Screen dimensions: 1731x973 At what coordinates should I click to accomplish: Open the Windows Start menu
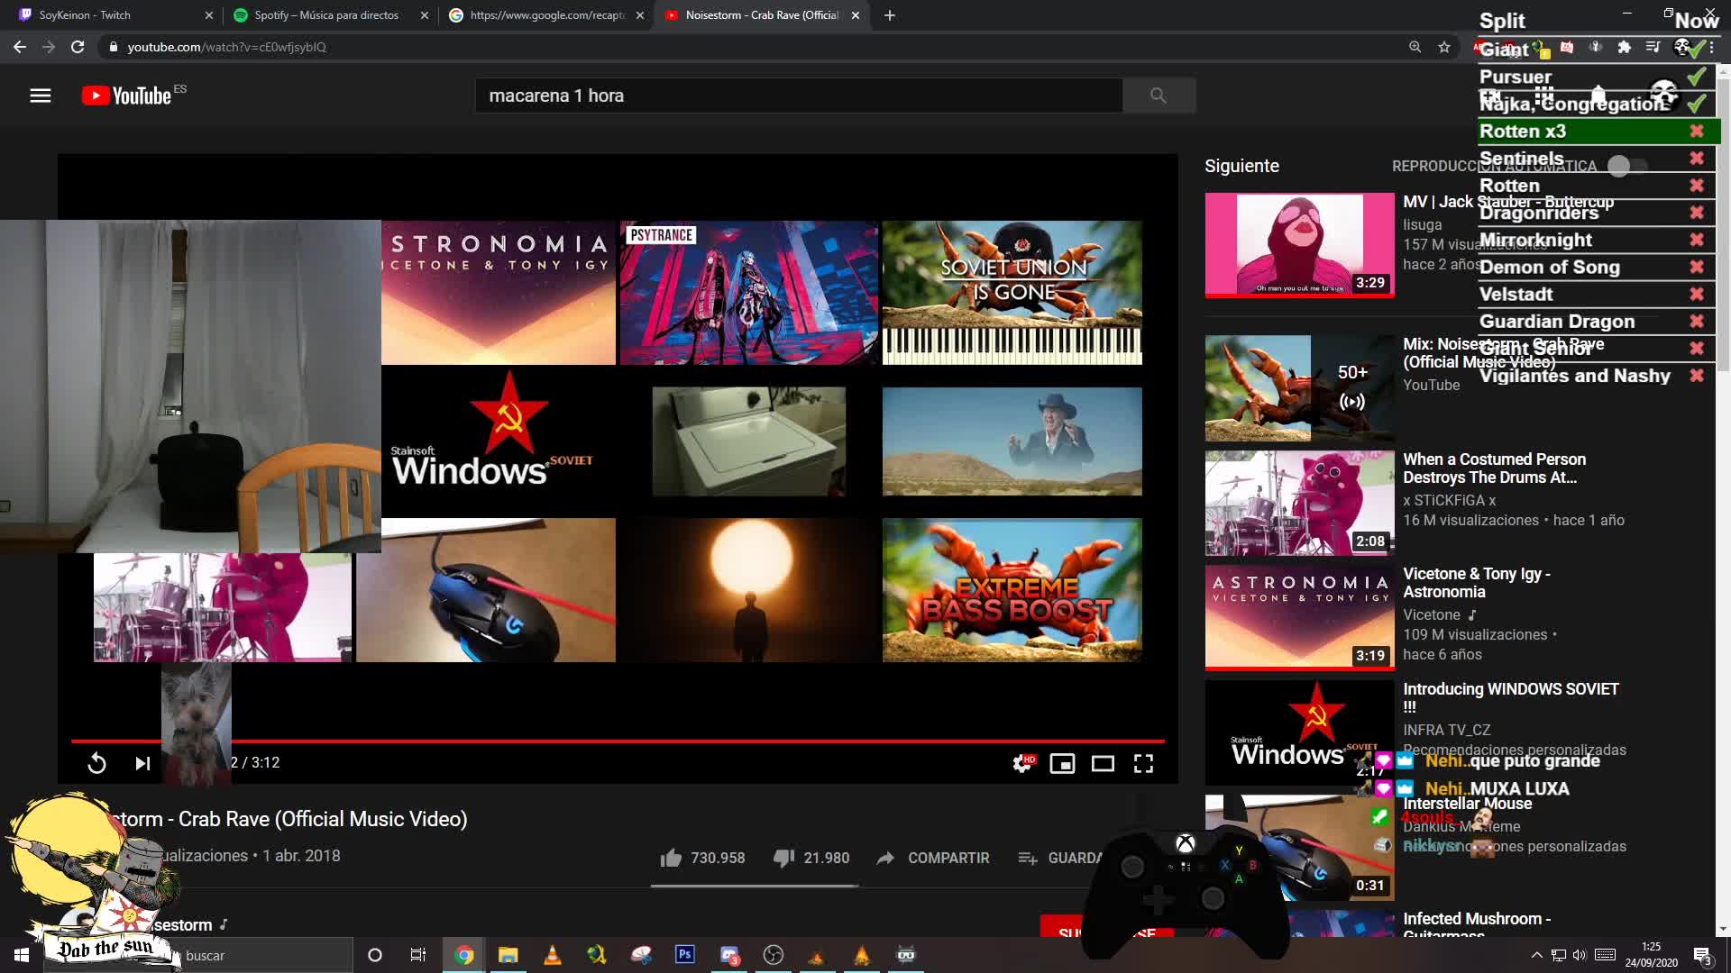tap(22, 955)
